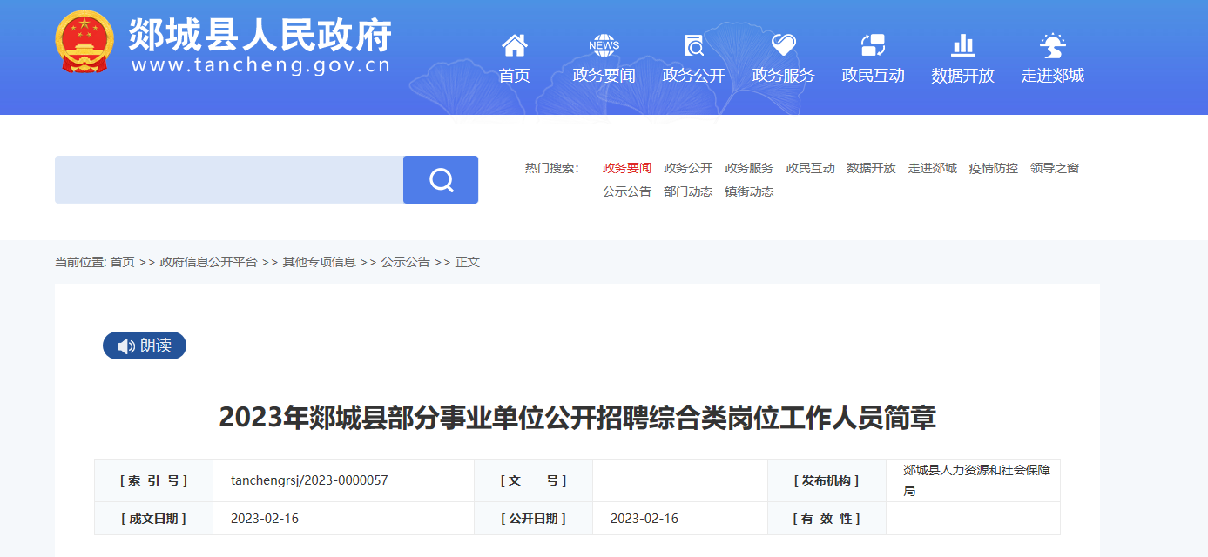Click the 政务公开 document search icon
This screenshot has width=1208, height=557.
click(x=693, y=44)
